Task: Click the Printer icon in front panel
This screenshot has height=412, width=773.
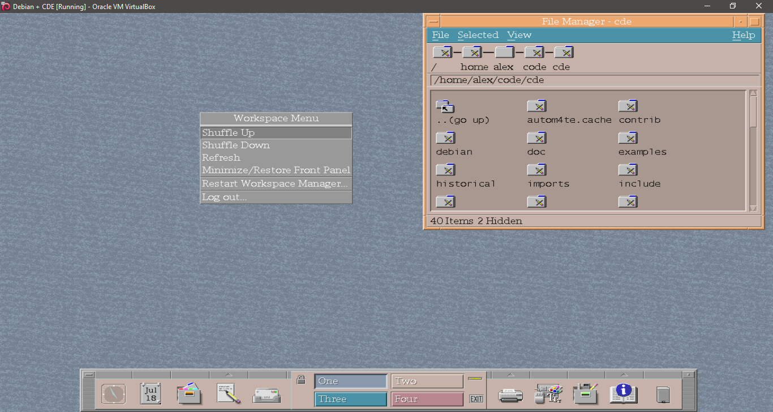Action: pos(510,394)
